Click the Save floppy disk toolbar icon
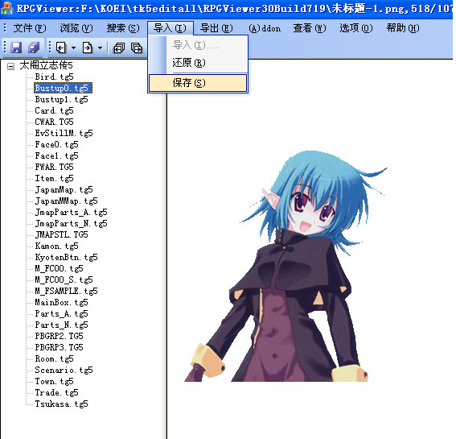 [x=16, y=48]
